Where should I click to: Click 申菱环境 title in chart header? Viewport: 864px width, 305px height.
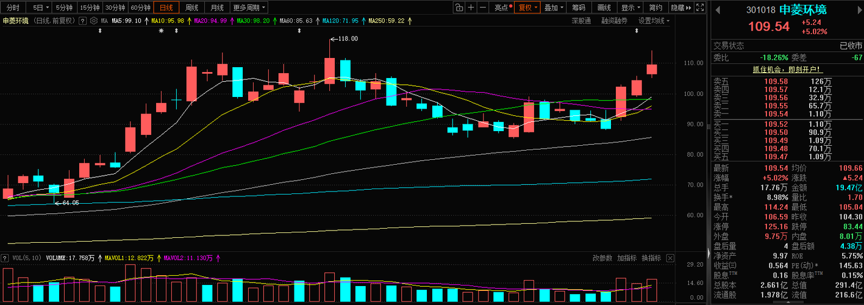(15, 21)
